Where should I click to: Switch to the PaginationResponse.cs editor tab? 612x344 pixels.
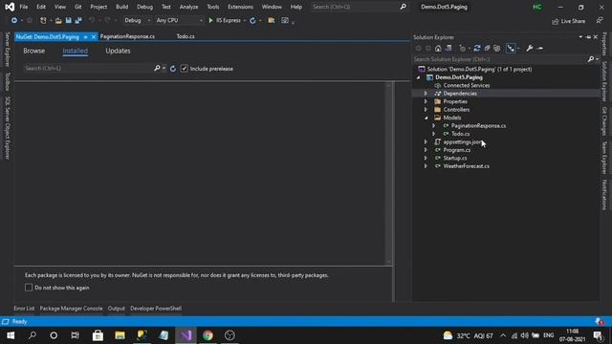[127, 36]
